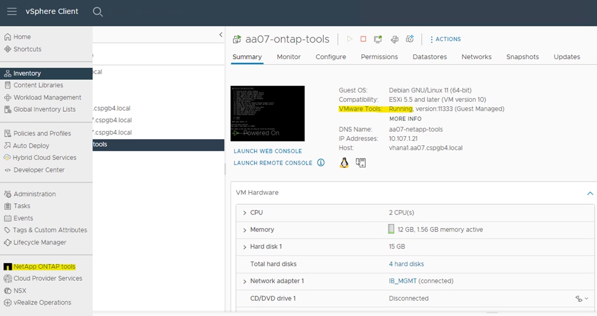Select Inventory in the sidebar

coord(46,73)
